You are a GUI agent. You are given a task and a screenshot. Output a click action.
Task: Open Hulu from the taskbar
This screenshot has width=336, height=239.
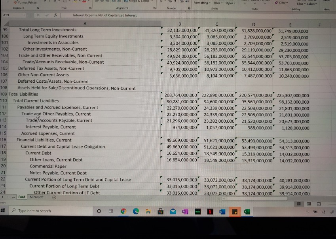coord(197,212)
